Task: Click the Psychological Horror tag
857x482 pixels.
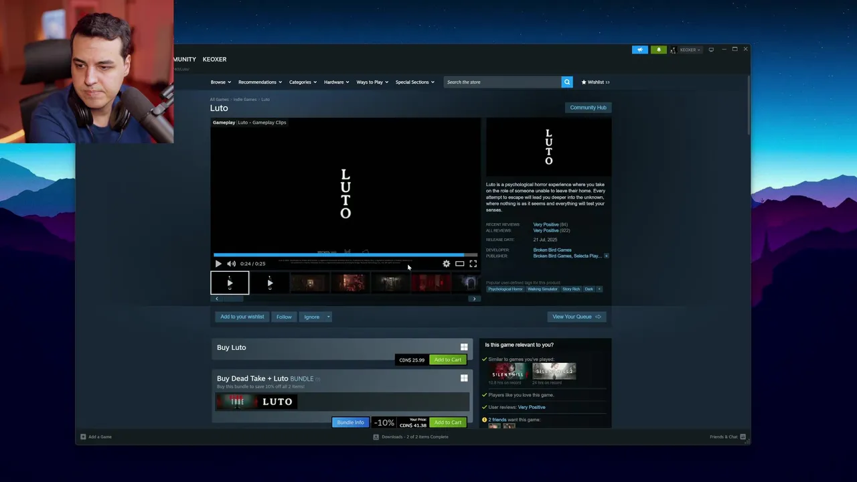Action: pyautogui.click(x=505, y=289)
